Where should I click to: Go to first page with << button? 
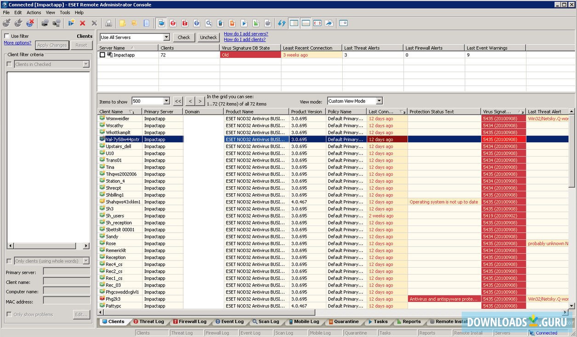(178, 101)
